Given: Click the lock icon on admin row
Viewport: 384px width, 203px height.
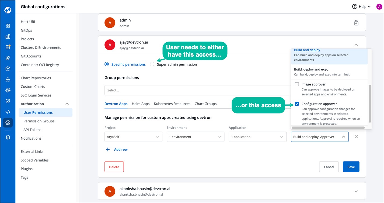Looking at the screenshot, I should [x=356, y=23].
